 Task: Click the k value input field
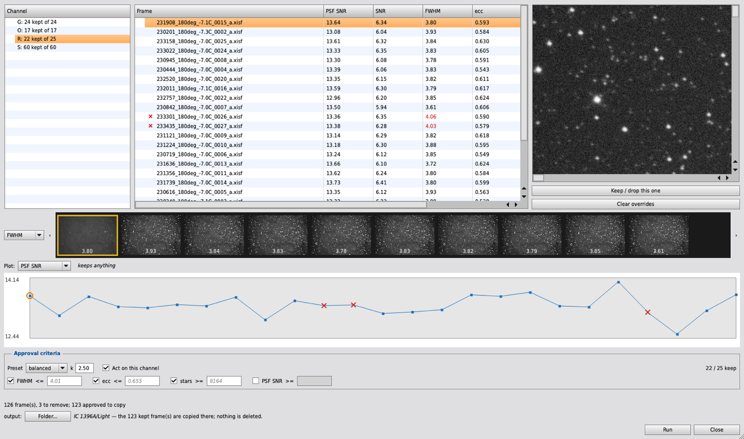pyautogui.click(x=85, y=368)
